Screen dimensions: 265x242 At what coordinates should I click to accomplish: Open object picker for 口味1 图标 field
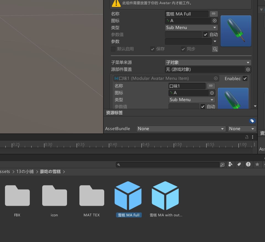[x=212, y=93]
